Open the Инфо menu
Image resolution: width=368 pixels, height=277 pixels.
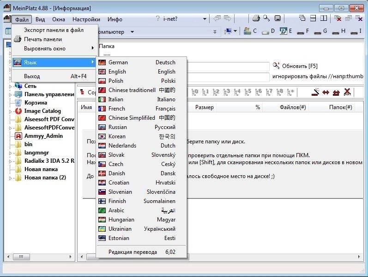click(115, 19)
